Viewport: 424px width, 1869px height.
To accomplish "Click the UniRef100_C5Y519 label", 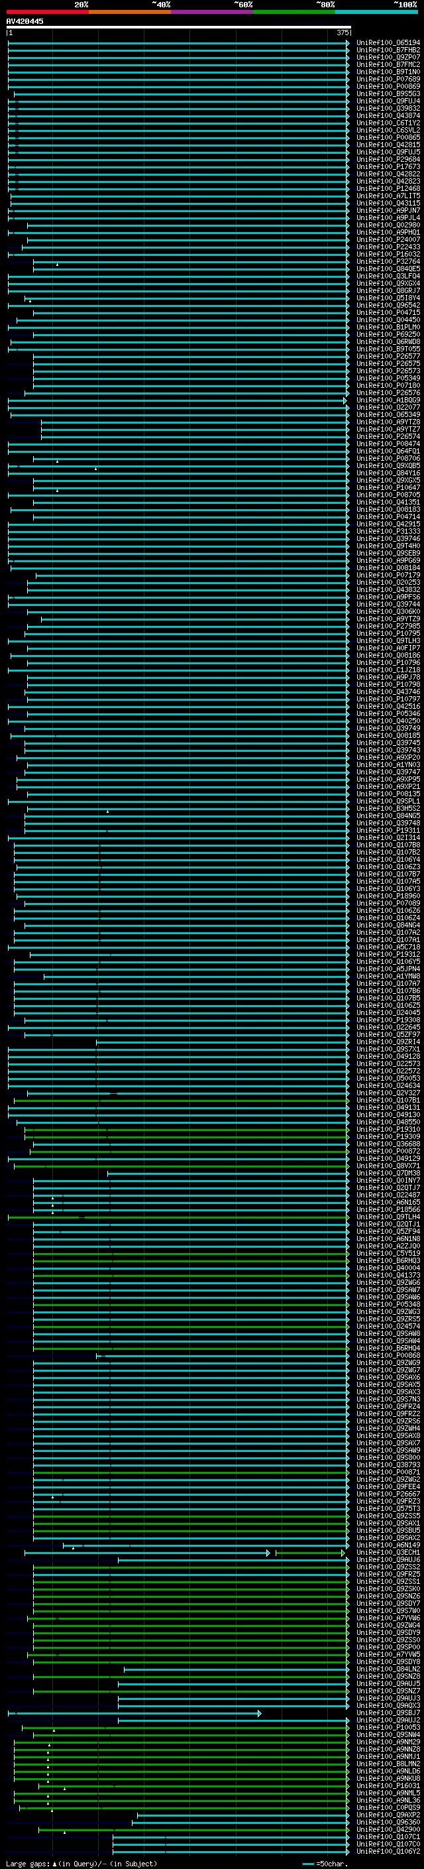I will (388, 1254).
